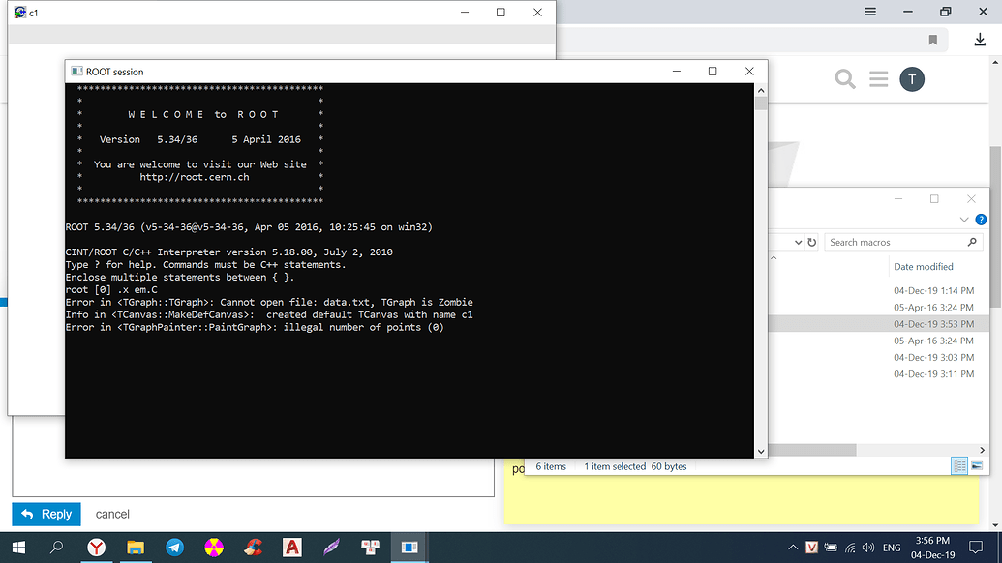Sort files by Date modified column
The height and width of the screenshot is (563, 1002).
coord(924,267)
